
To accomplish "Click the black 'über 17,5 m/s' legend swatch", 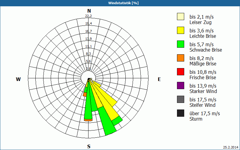I will 181,113.
